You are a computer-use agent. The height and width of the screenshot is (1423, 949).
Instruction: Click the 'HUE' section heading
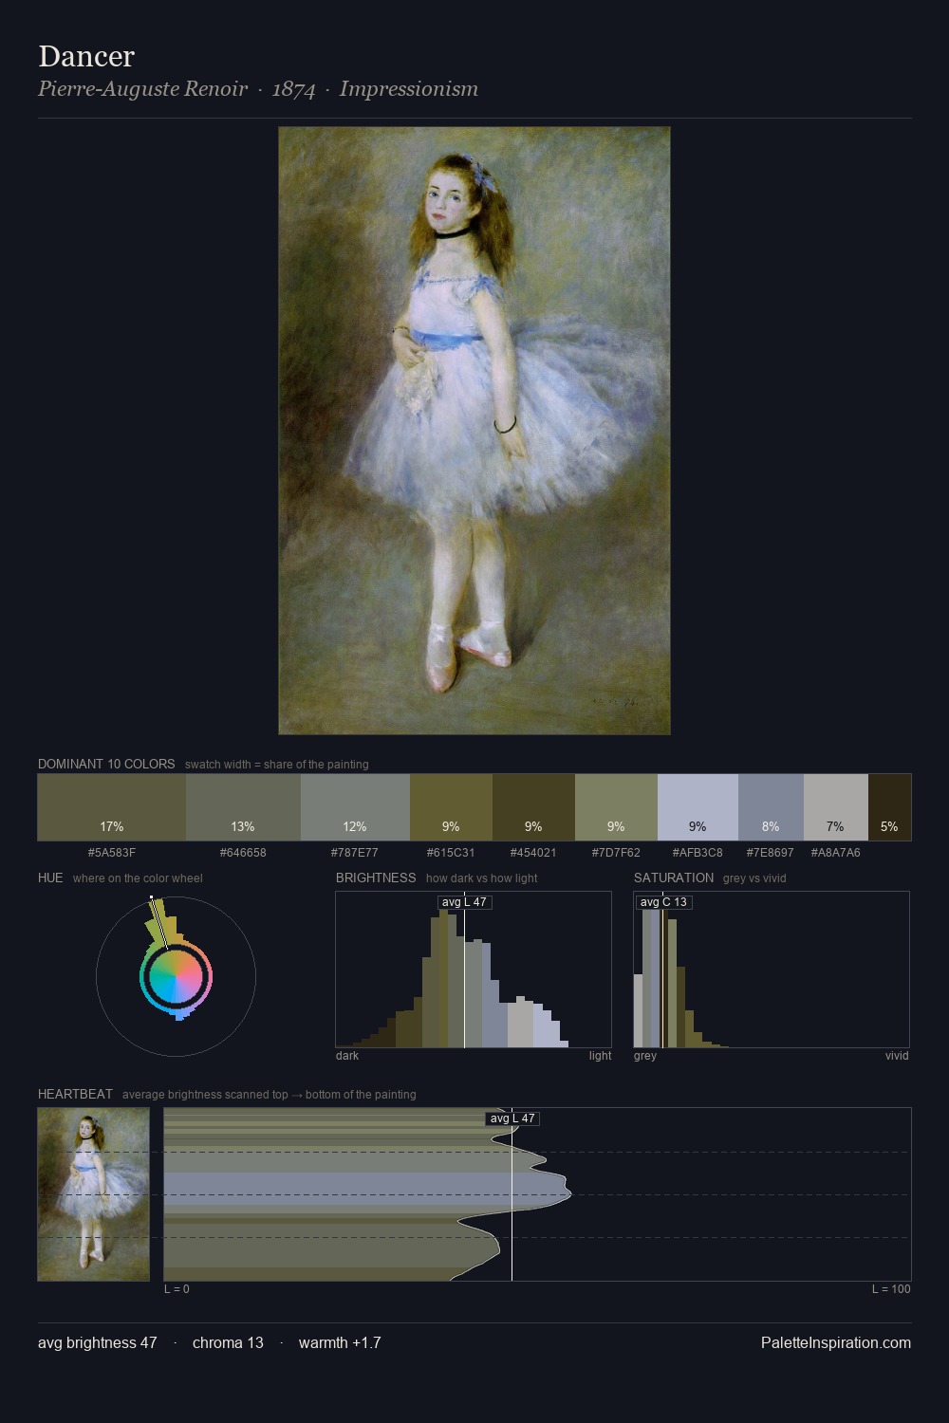click(x=50, y=878)
